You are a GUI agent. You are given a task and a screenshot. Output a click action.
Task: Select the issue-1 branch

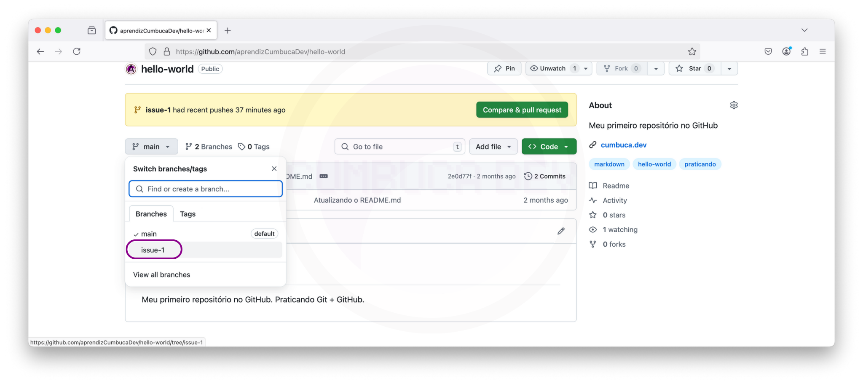[x=153, y=250]
